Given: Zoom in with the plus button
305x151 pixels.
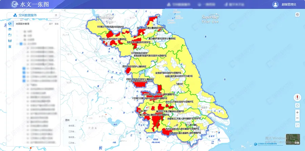Looking at the screenshot, I should pyautogui.click(x=297, y=112).
